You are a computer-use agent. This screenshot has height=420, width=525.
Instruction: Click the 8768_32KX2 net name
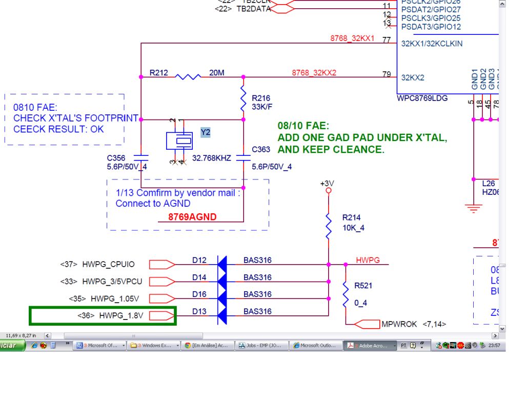pyautogui.click(x=314, y=73)
